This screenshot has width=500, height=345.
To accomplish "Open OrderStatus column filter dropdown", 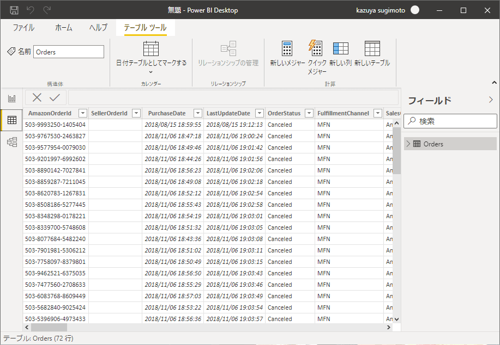I will (309, 113).
